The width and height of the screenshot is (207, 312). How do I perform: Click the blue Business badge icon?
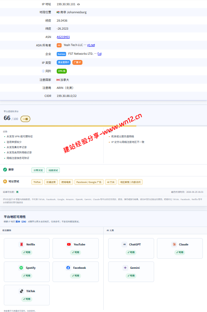[61, 54]
